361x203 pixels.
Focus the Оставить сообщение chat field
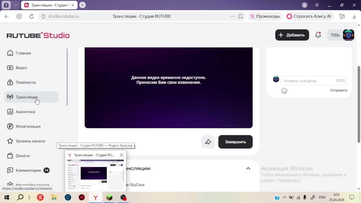coord(314,81)
